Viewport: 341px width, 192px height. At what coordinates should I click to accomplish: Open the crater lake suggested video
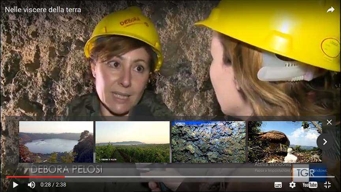(x=56, y=142)
